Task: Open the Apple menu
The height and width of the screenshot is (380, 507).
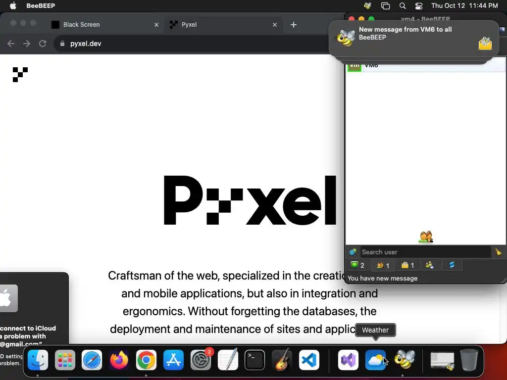Action: [13, 5]
